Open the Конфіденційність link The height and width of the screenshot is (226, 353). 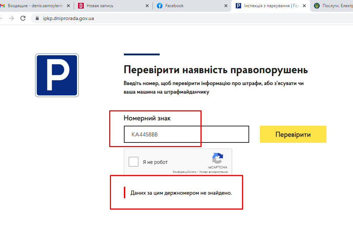point(185,172)
